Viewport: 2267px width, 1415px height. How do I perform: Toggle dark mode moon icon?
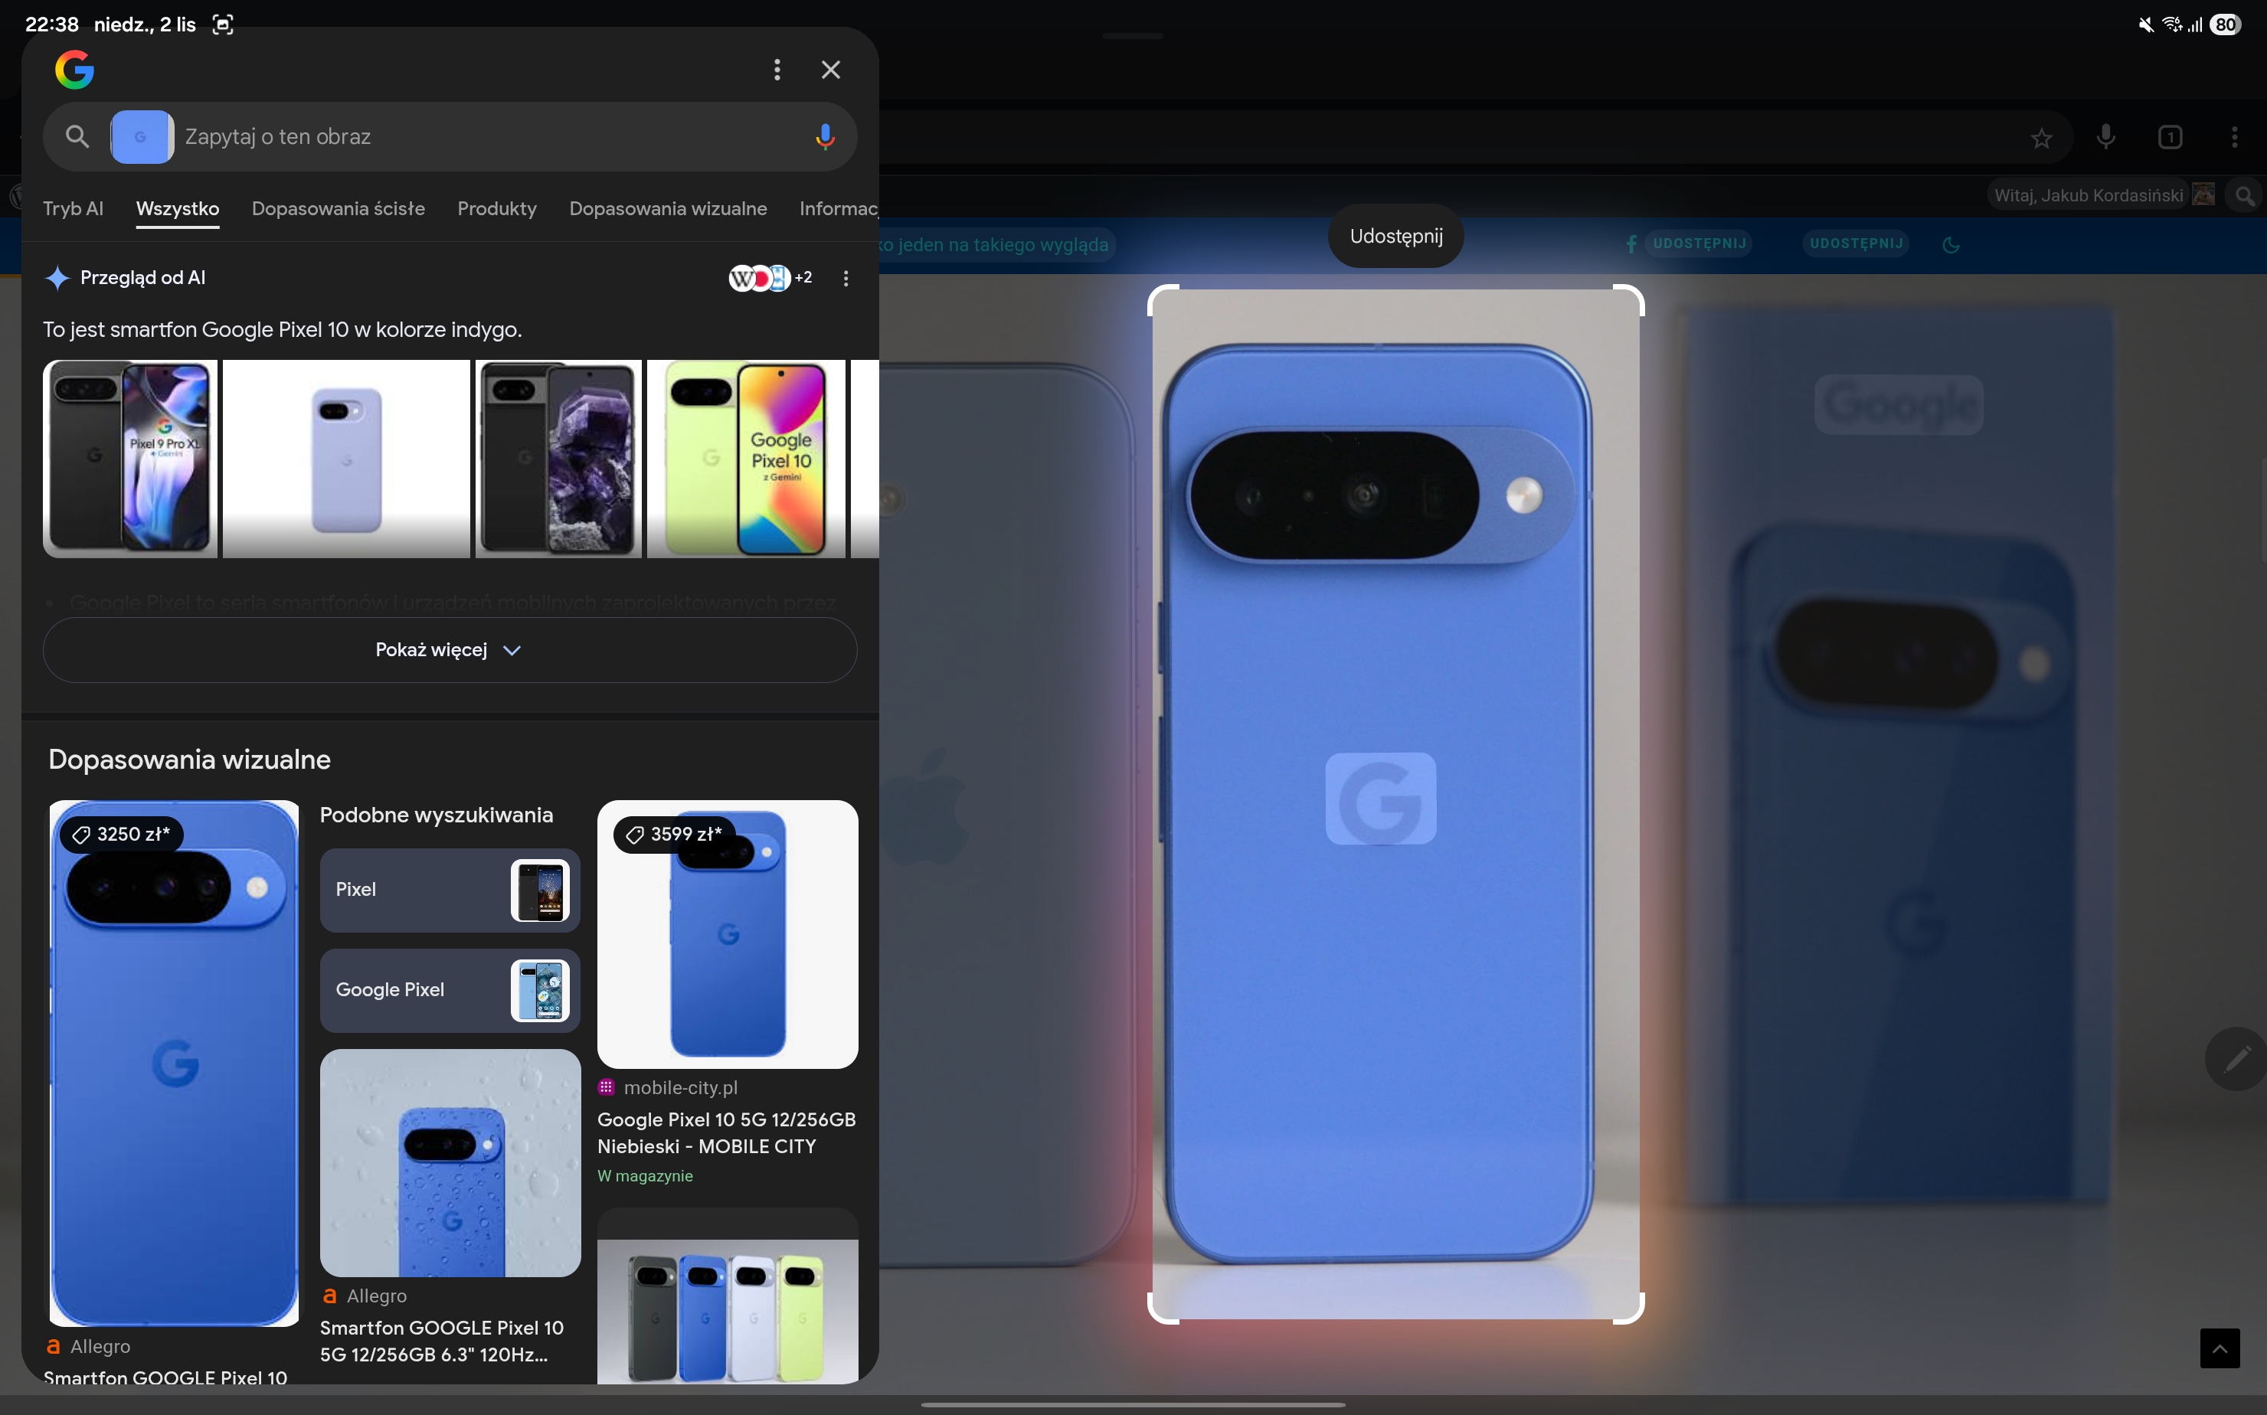coord(1951,244)
